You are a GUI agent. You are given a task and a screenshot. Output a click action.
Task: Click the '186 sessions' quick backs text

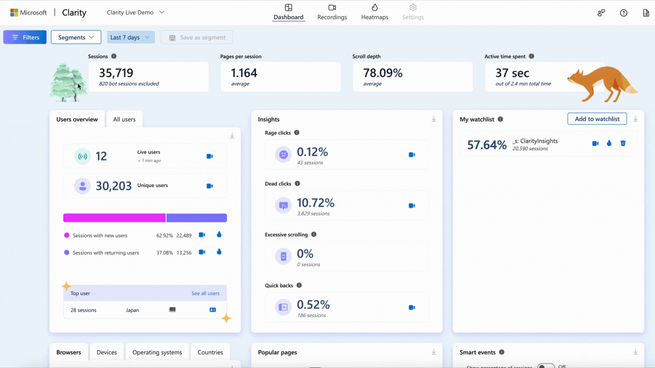click(x=311, y=316)
